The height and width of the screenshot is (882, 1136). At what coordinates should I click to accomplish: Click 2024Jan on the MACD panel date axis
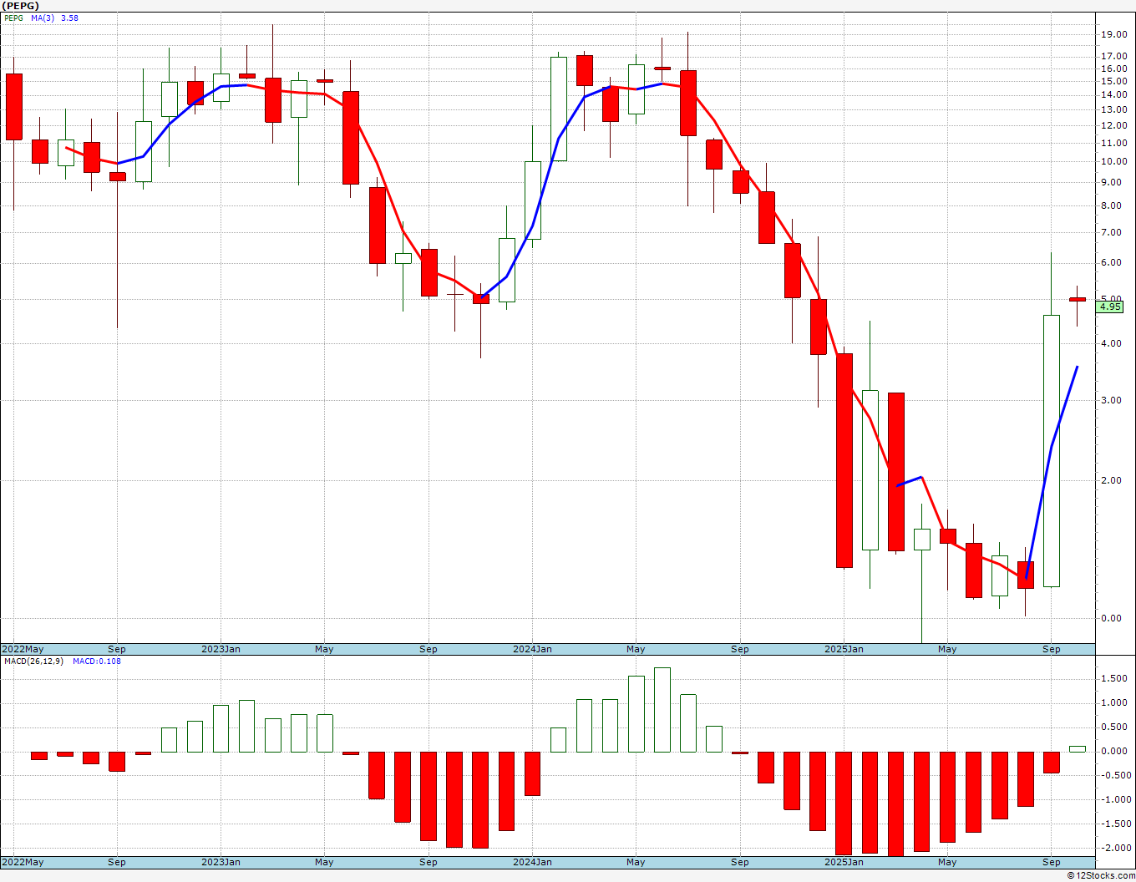532,862
